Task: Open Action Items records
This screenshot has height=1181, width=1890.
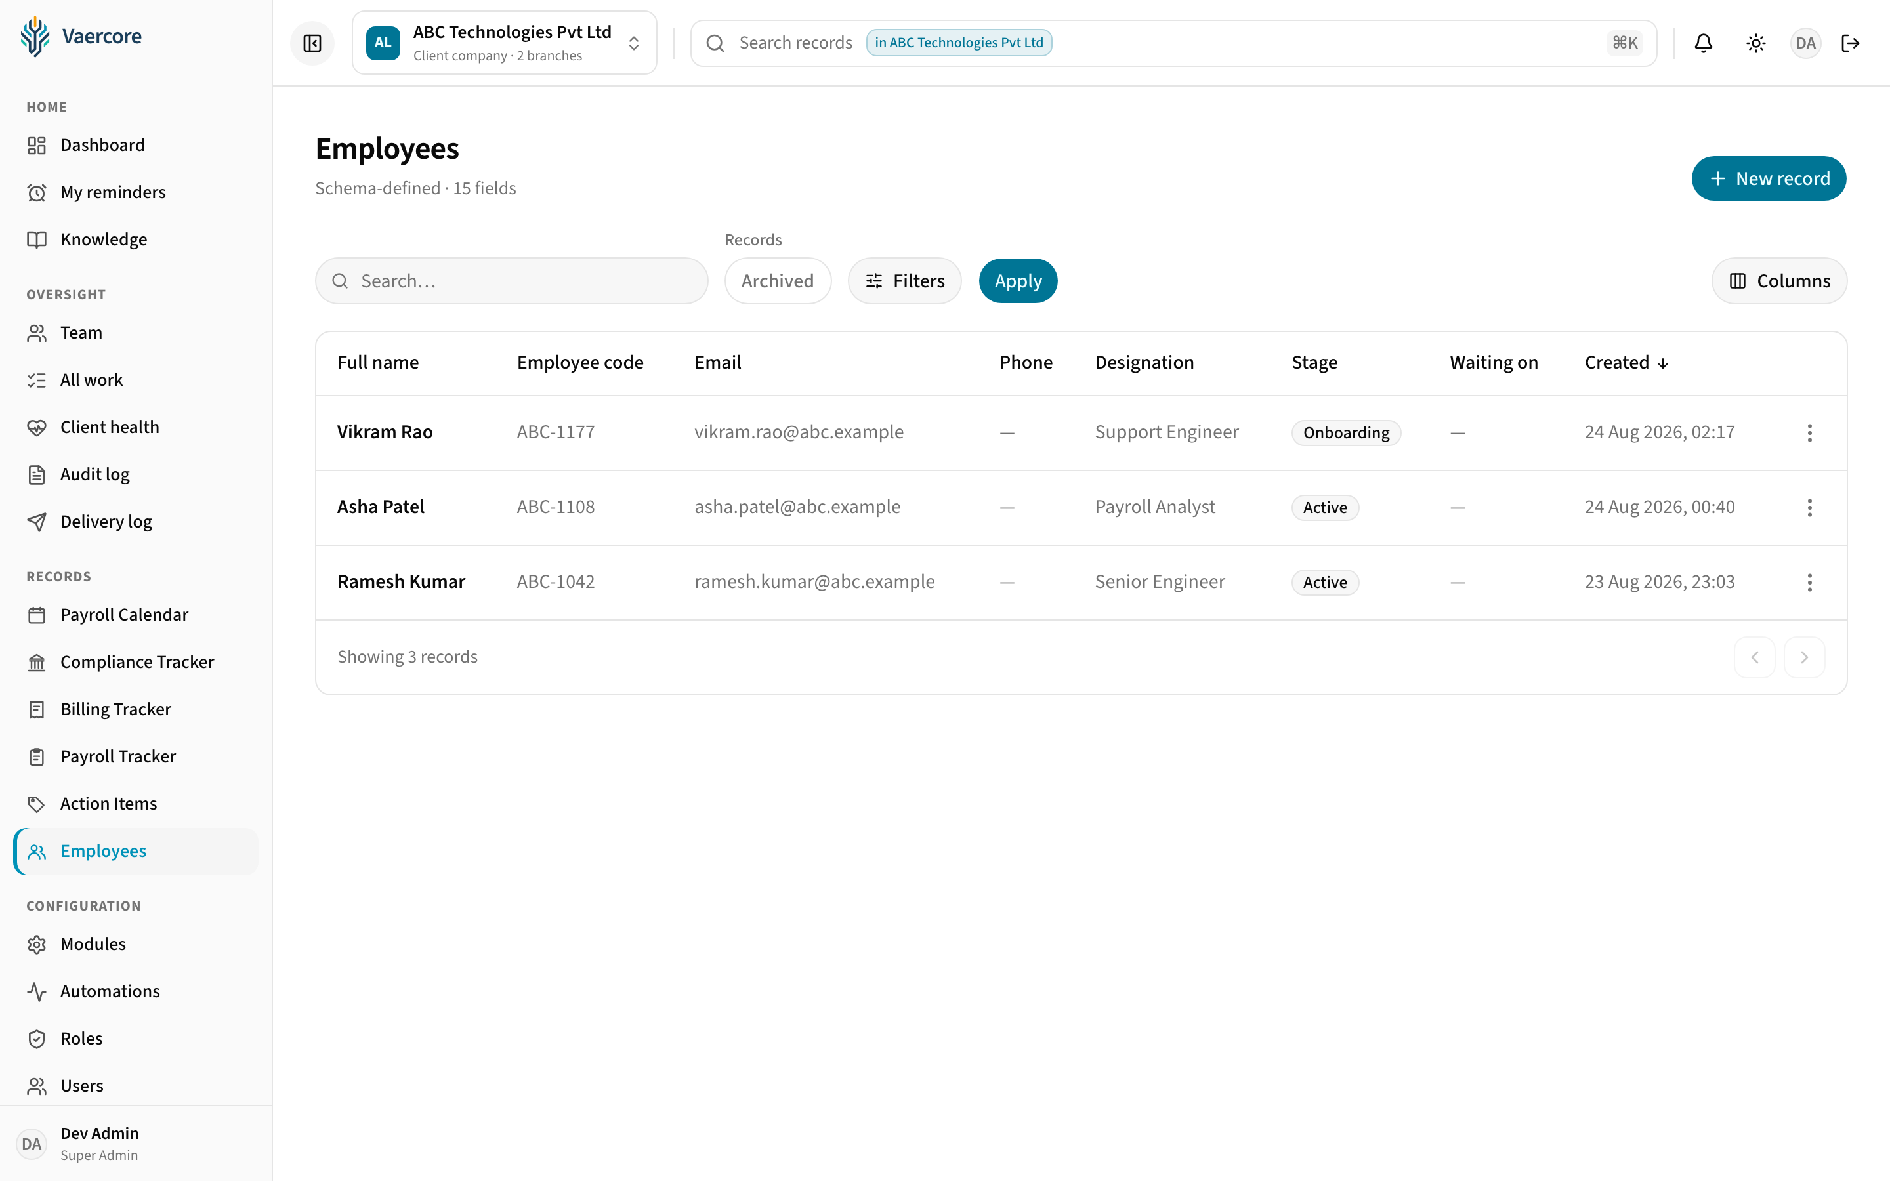Action: [x=136, y=804]
